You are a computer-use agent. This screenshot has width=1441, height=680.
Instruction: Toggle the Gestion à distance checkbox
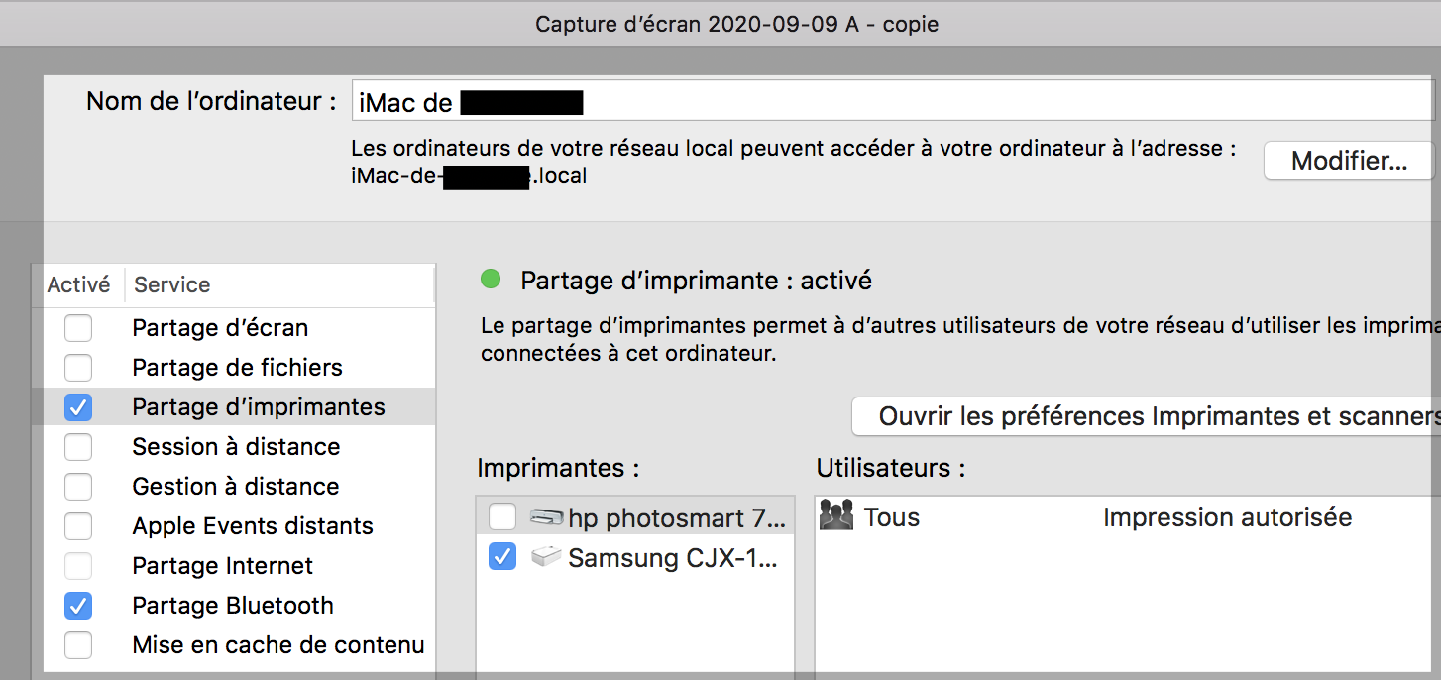[x=78, y=487]
